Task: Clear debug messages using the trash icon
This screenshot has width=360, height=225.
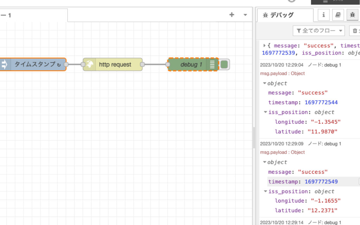Action: tap(355, 31)
